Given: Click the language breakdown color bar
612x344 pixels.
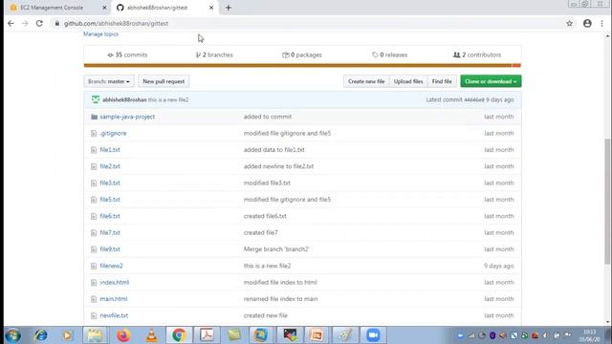Looking at the screenshot, I should point(302,65).
